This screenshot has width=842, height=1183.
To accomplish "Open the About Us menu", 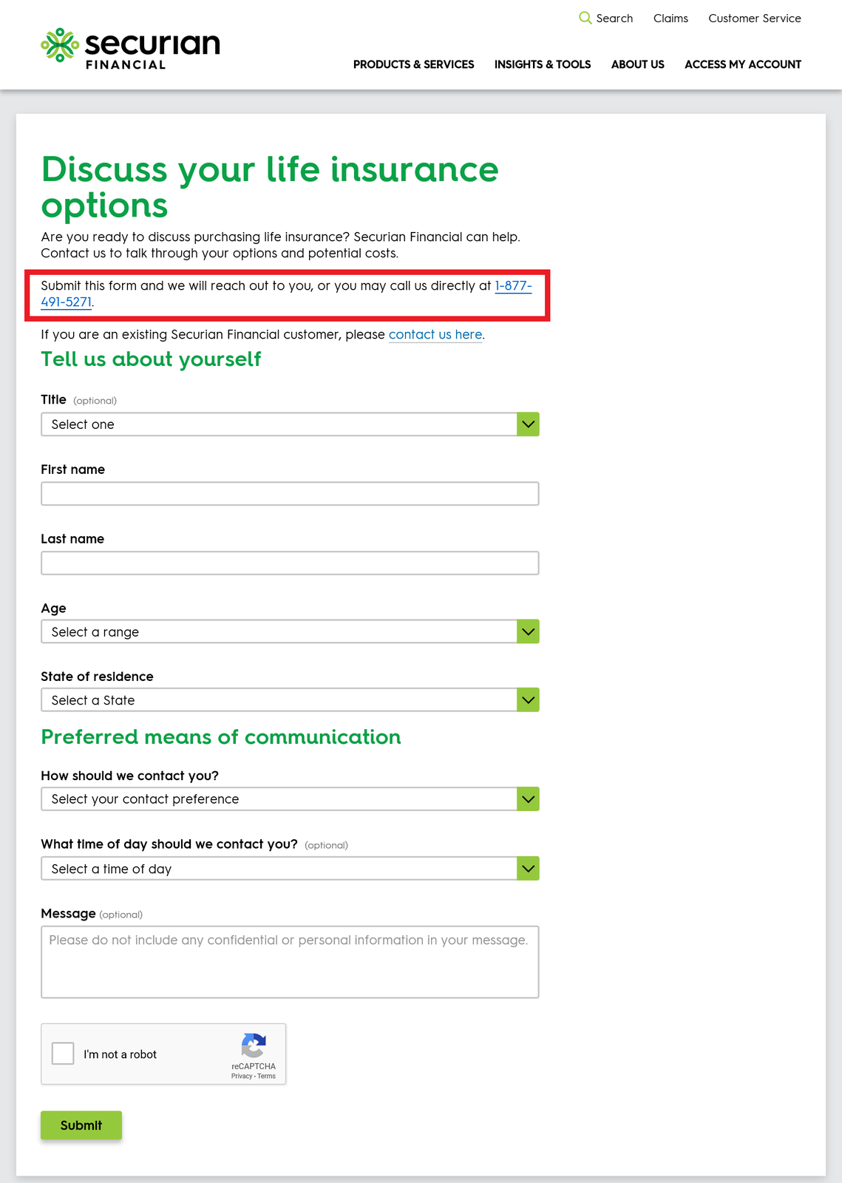I will pyautogui.click(x=638, y=64).
